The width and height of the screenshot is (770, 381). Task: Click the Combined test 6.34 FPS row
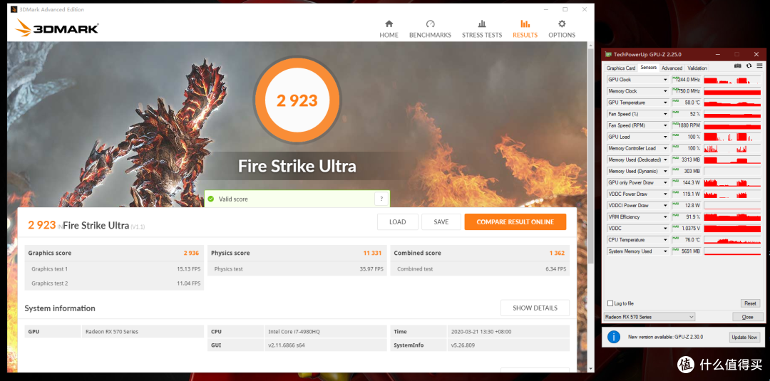480,268
